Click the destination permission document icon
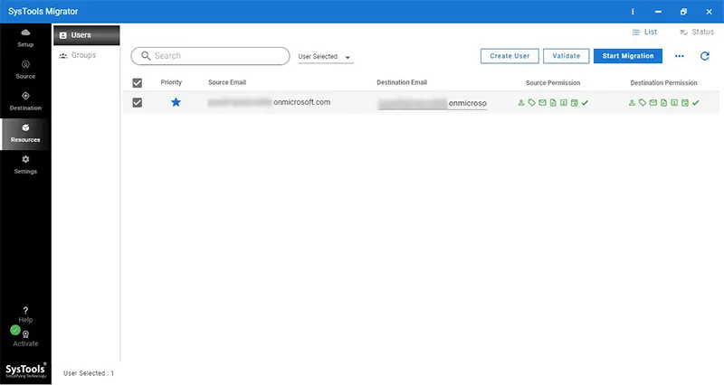The height and width of the screenshot is (385, 724). 664,102
